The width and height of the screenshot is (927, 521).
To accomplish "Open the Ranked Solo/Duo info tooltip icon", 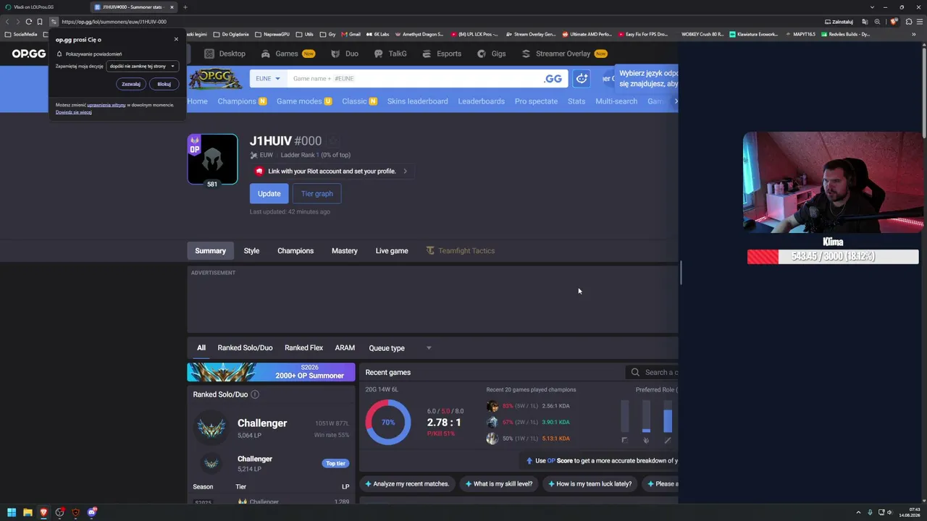I will (x=255, y=394).
